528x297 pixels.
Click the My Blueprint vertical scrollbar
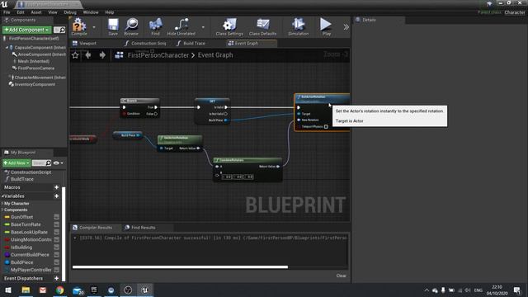[x=64, y=234]
